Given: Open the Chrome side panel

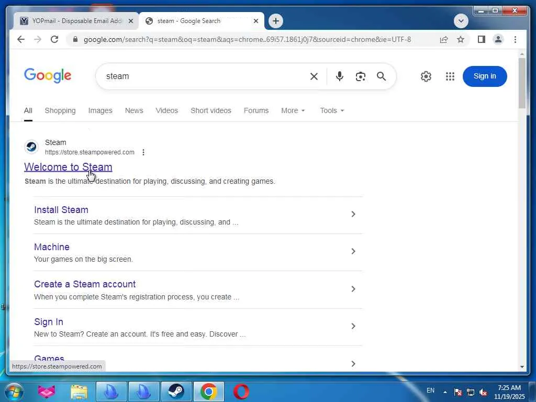Looking at the screenshot, I should [482, 39].
